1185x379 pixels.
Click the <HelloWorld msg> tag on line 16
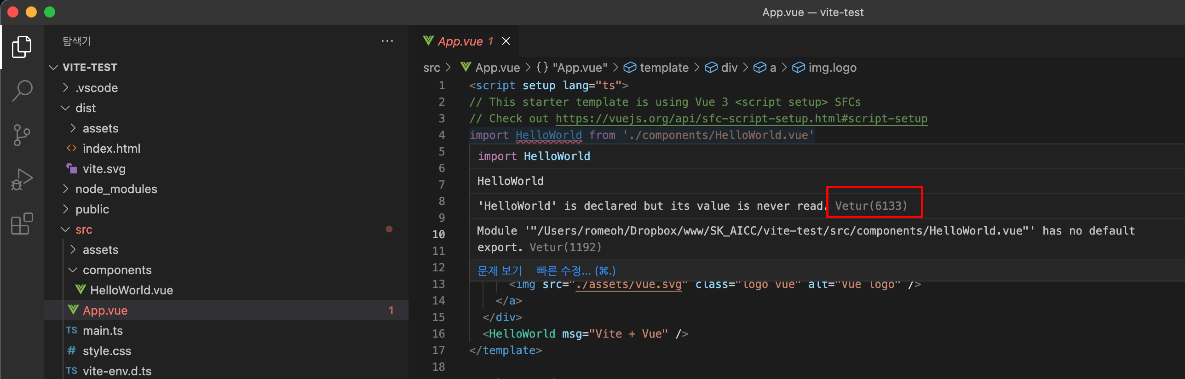point(585,334)
